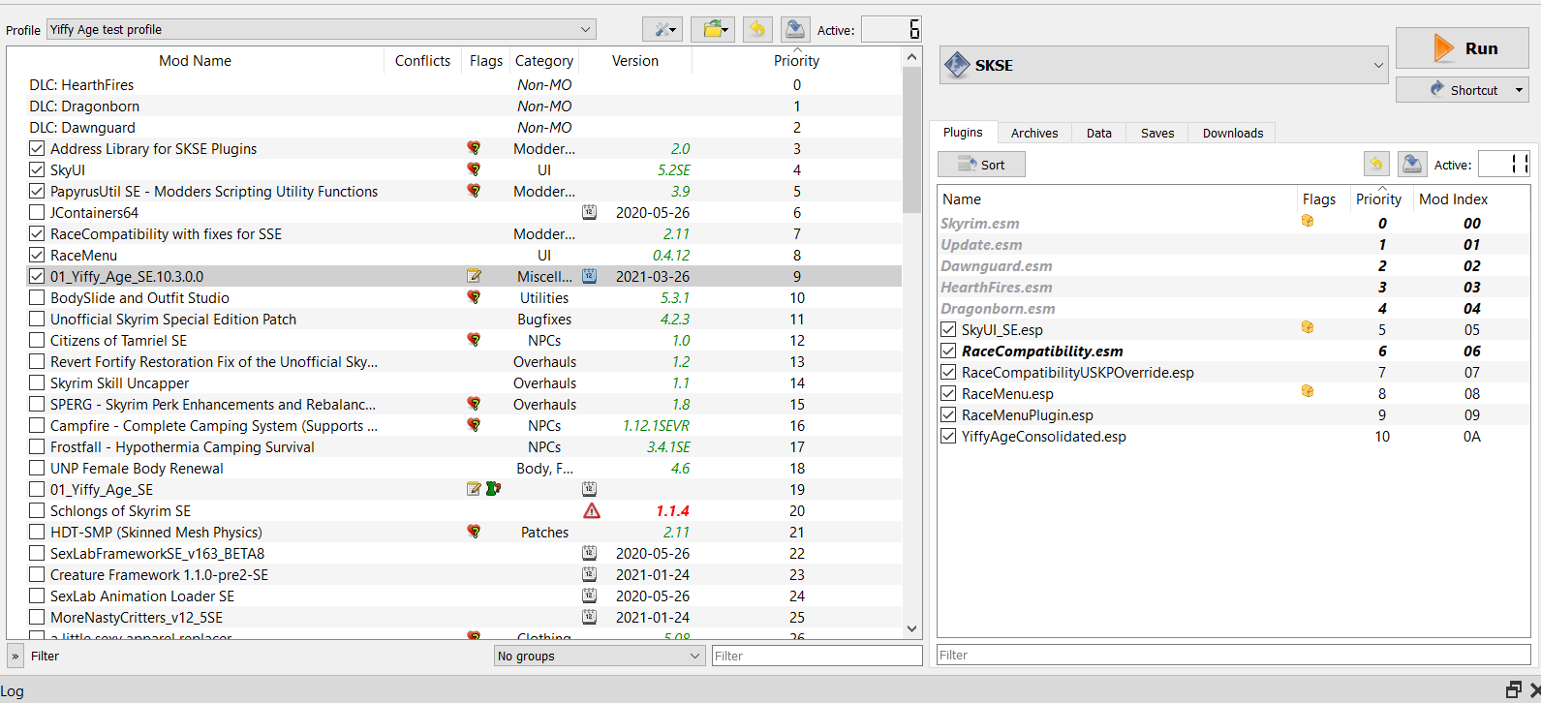Open the Shortcut dropdown arrow

[1519, 90]
